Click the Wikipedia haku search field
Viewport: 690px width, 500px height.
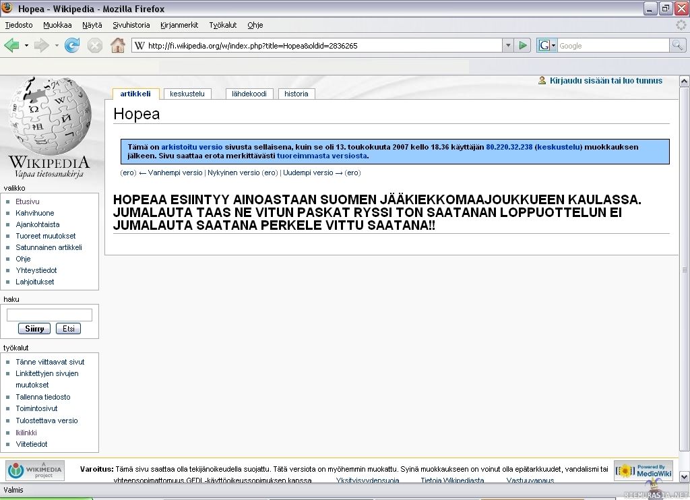(49, 315)
